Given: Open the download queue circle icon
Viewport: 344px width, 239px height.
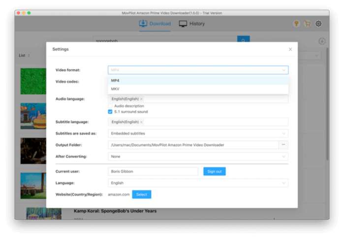Looking at the screenshot, I should coord(322,41).
